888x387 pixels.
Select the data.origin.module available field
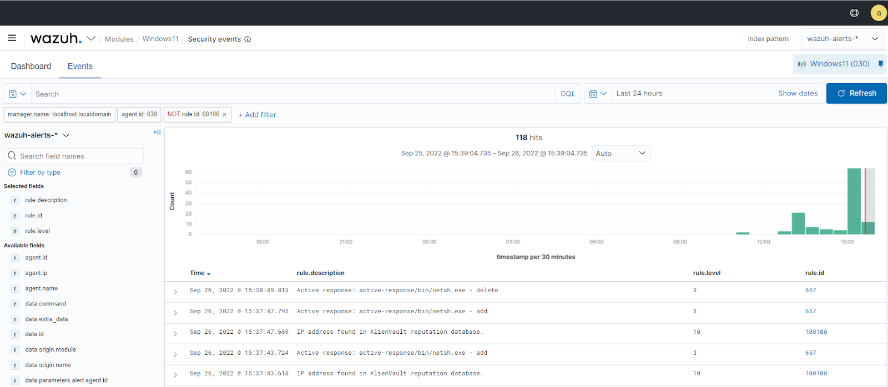coord(51,350)
